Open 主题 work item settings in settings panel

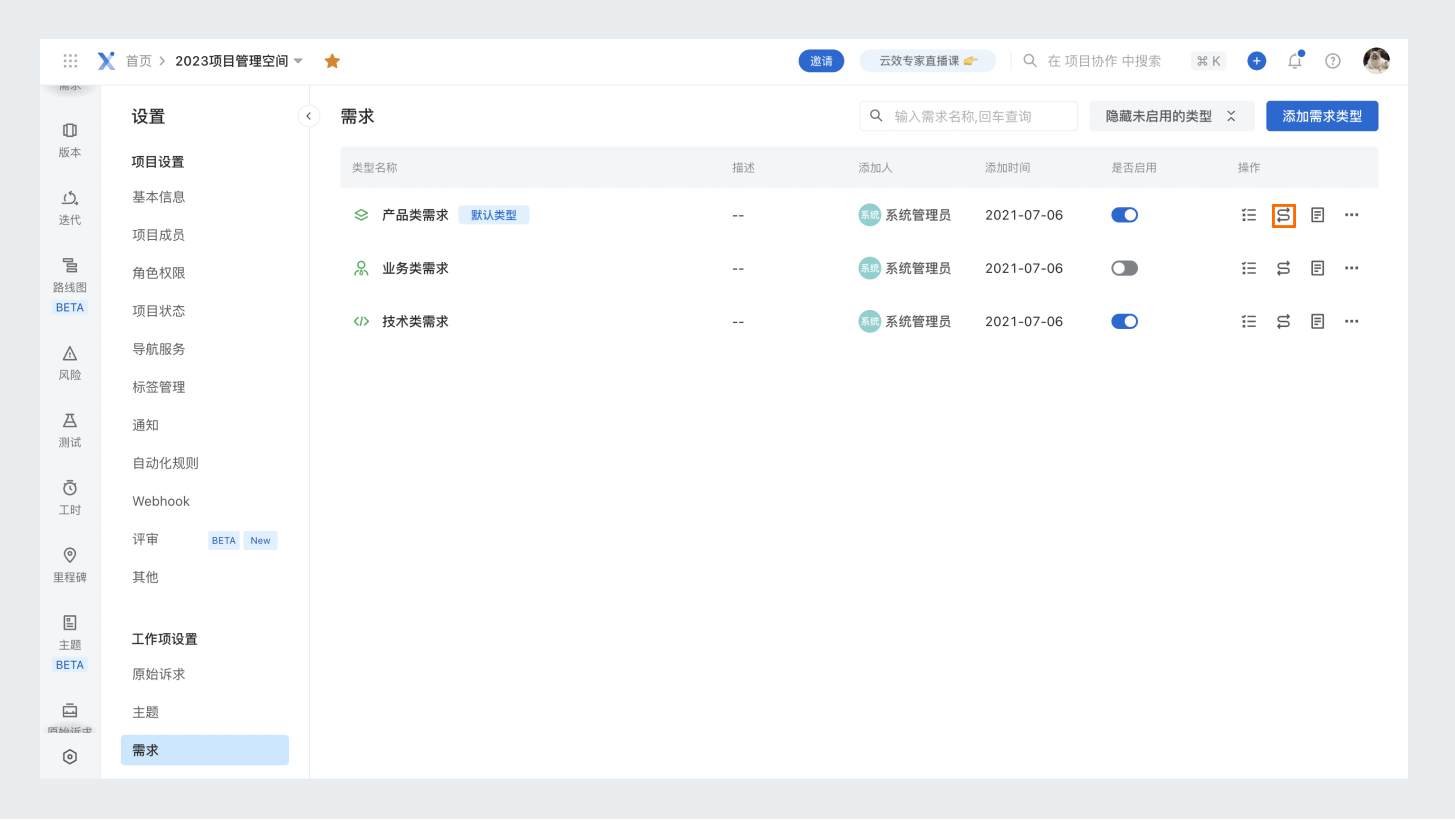point(145,712)
